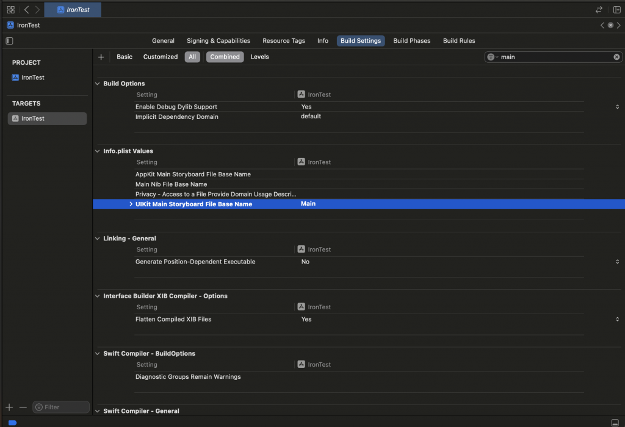
Task: Toggle the debug area at the bottom right
Action: coord(615,423)
